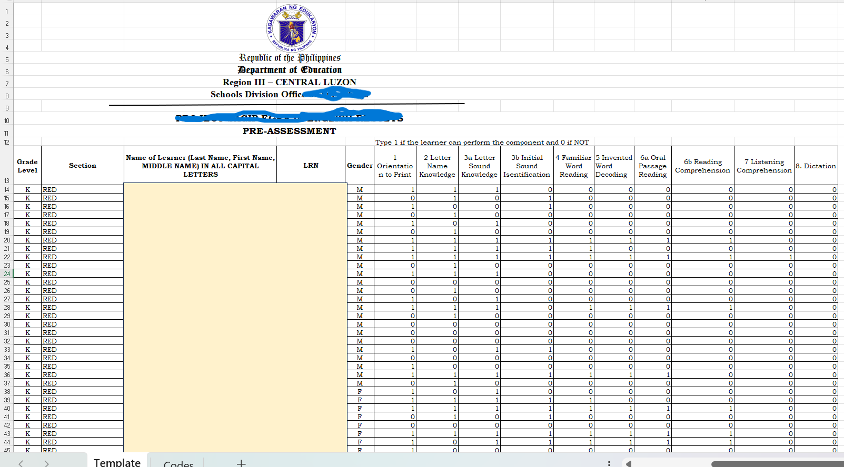
Task: Select the '5 Invented Word Decoding' header
Action: pyautogui.click(x=614, y=166)
